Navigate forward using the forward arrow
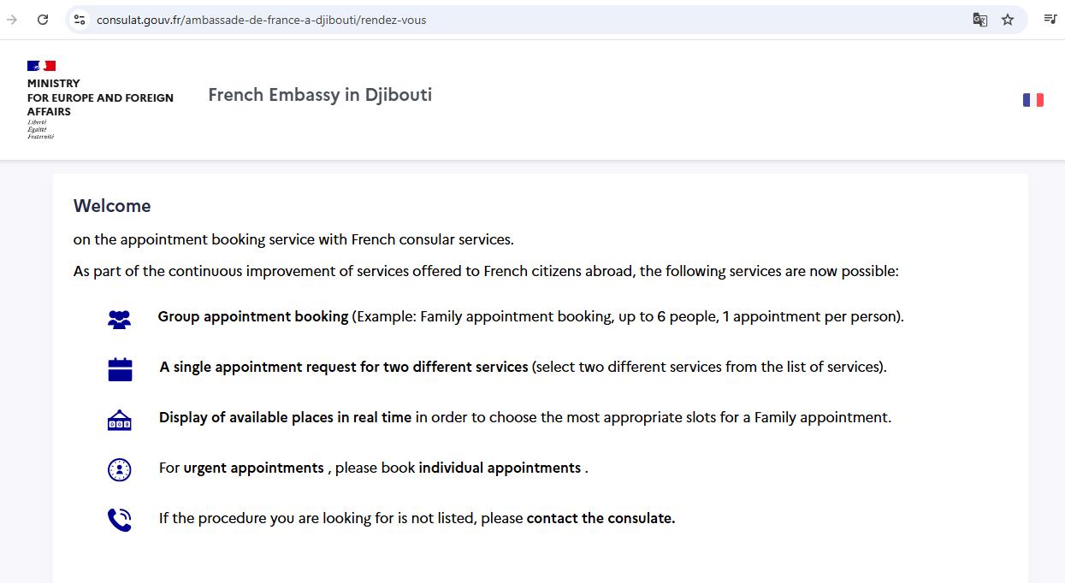The width and height of the screenshot is (1065, 583). (x=10, y=19)
